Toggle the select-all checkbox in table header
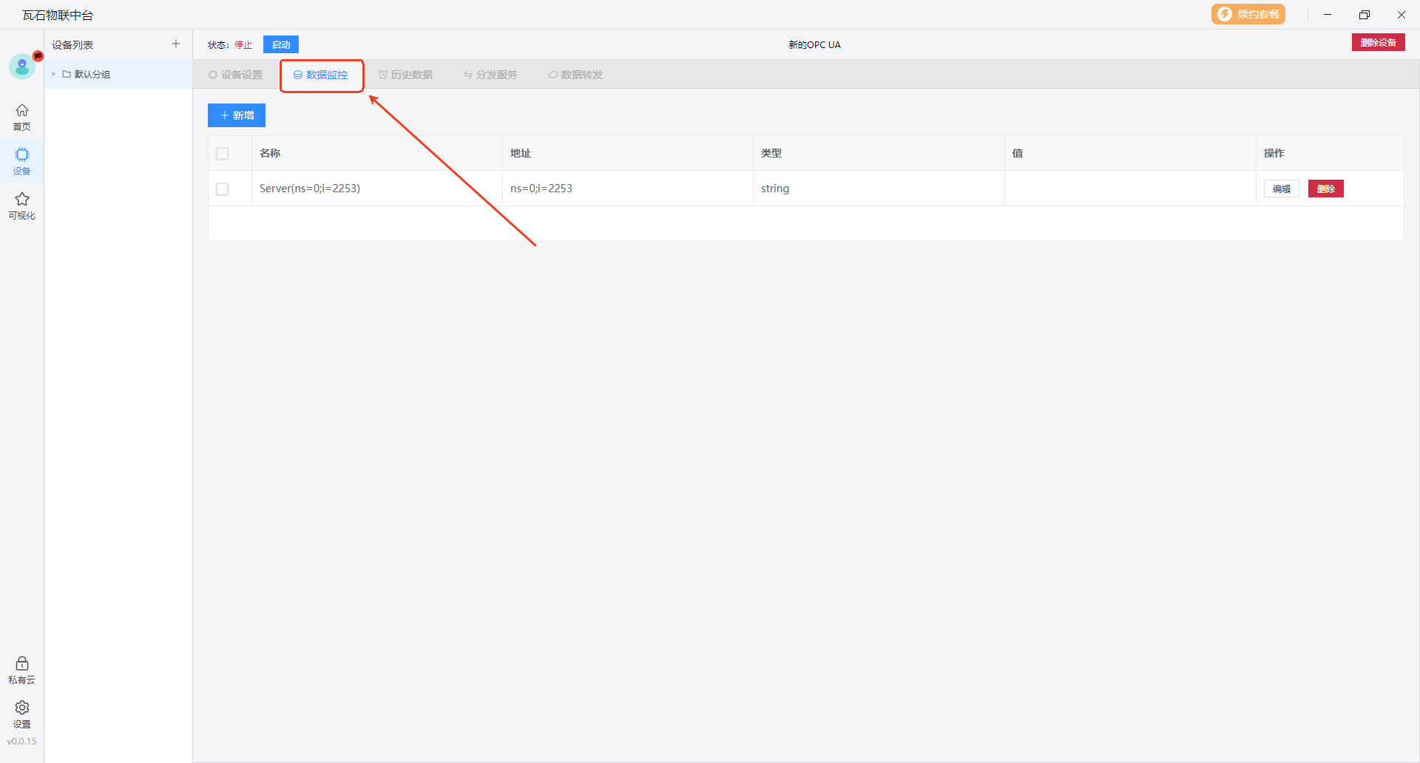The height and width of the screenshot is (763, 1420). coord(222,154)
